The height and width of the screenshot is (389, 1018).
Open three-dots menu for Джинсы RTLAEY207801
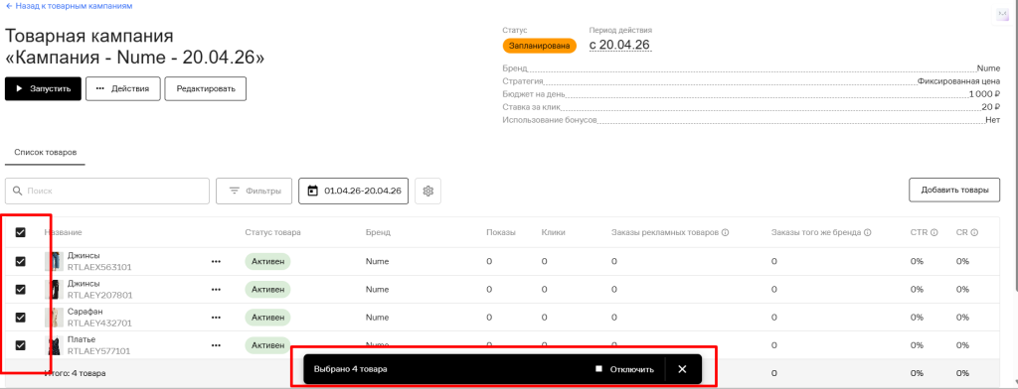pyautogui.click(x=216, y=289)
